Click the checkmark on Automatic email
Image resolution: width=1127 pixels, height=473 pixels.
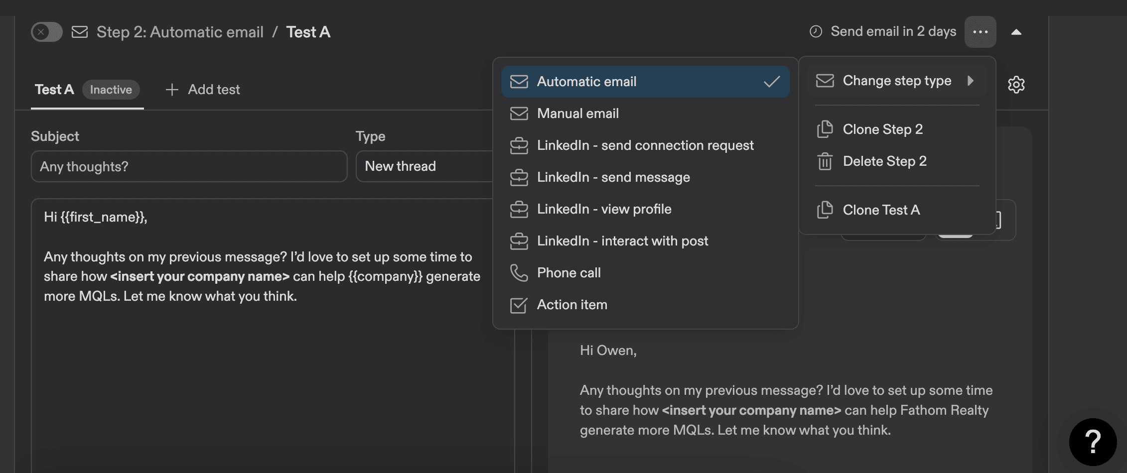tap(772, 82)
